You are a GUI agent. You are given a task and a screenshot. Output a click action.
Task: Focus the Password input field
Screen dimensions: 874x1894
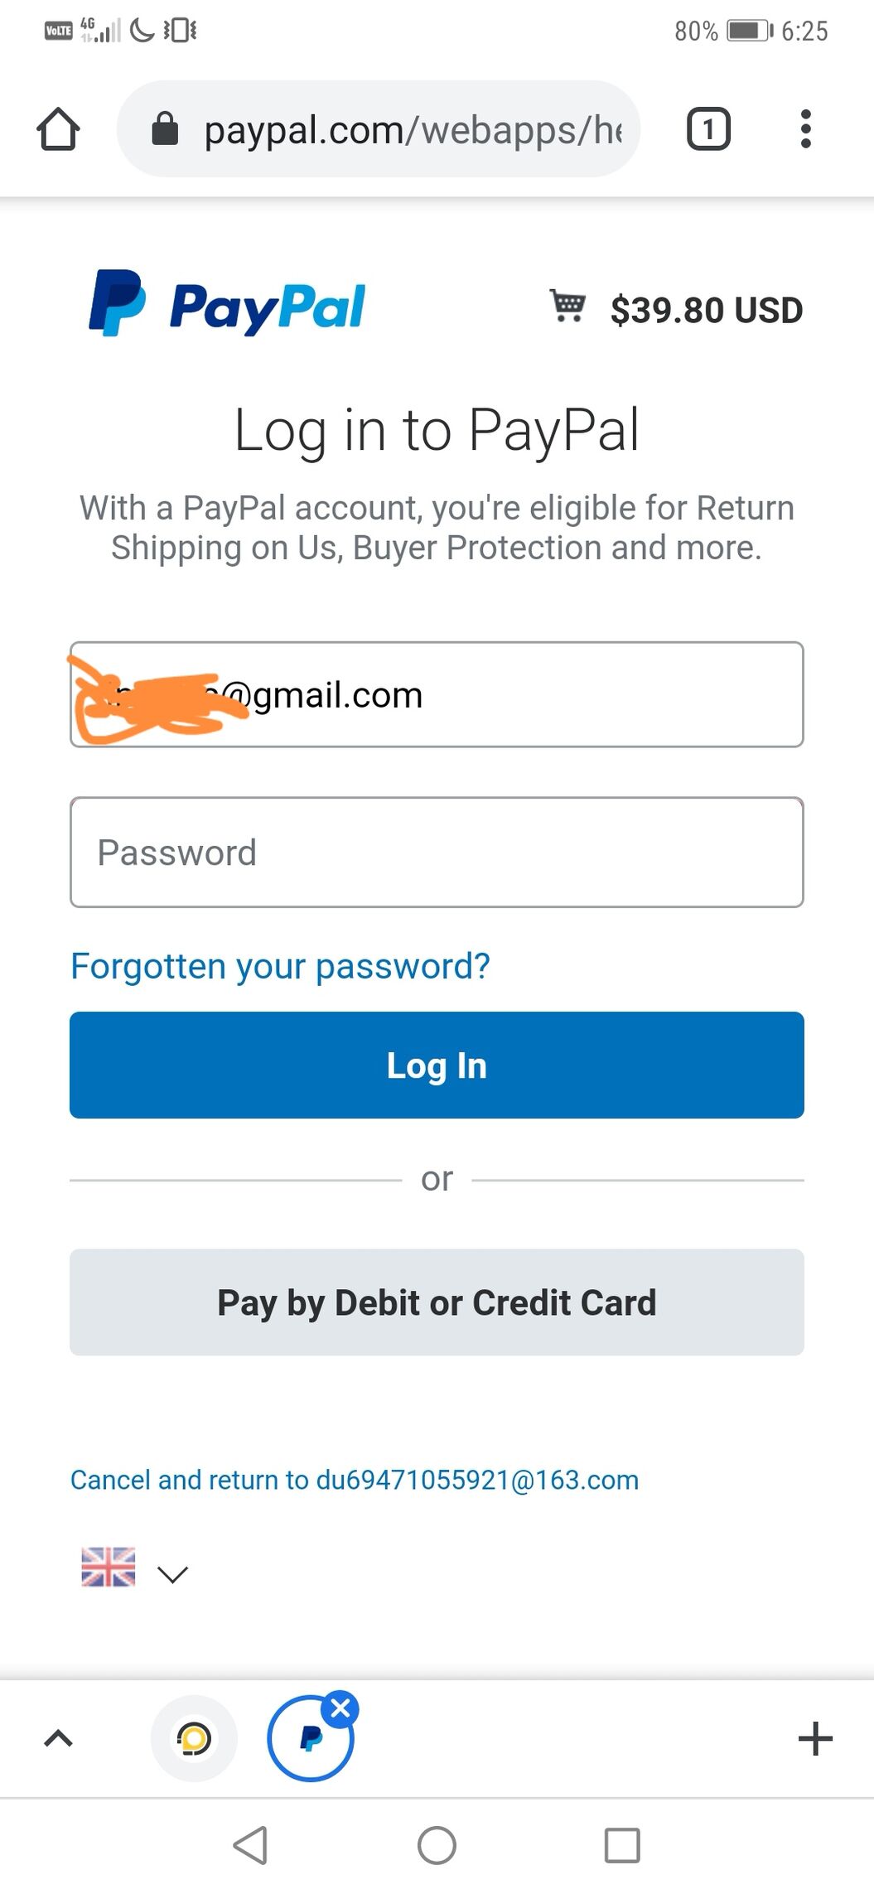click(x=437, y=853)
